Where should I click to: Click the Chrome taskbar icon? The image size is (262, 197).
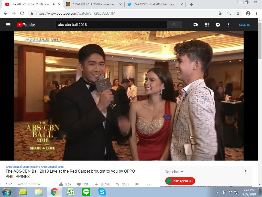tap(54, 192)
